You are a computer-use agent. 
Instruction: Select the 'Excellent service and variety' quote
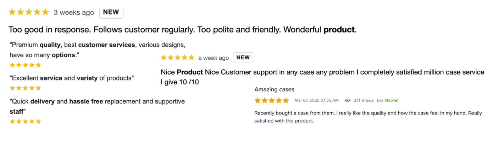[72, 78]
